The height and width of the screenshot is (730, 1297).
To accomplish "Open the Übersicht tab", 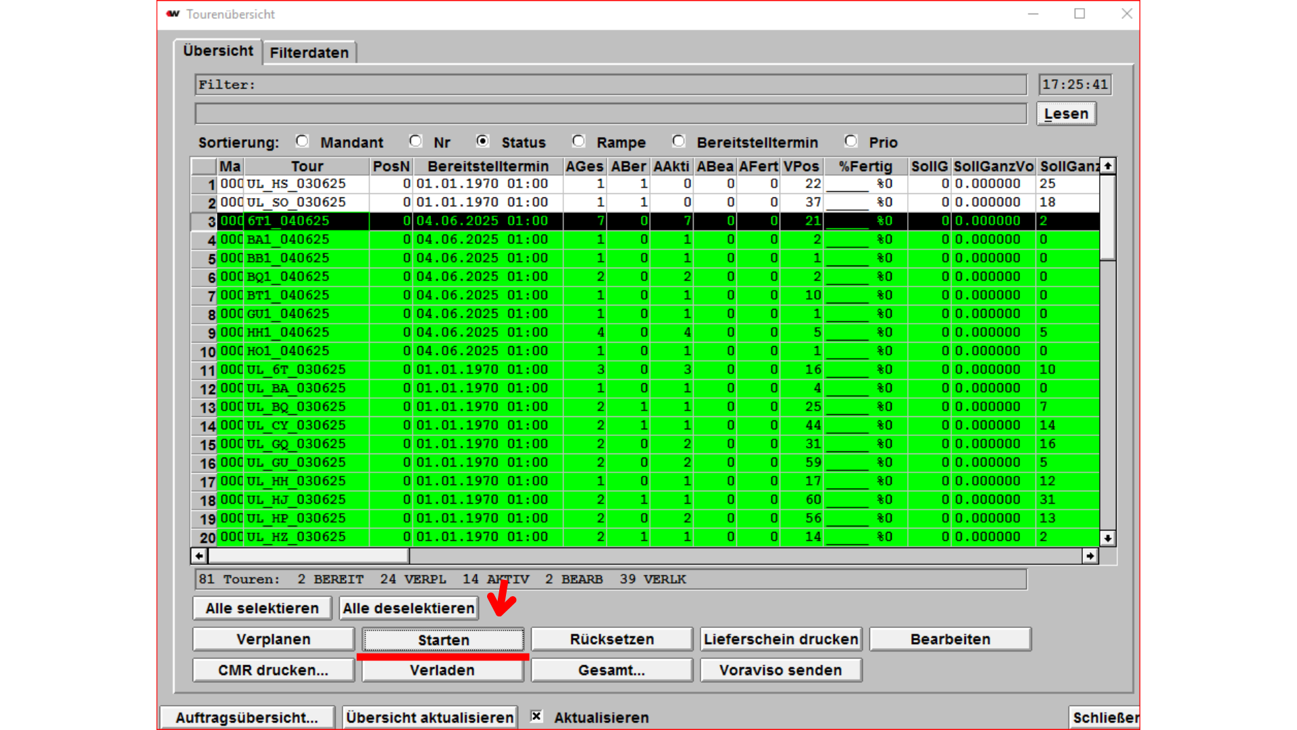I will pyautogui.click(x=218, y=51).
